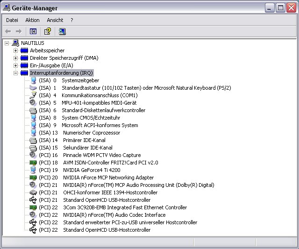Open the ? help menu
This screenshot has height=249, width=299.
point(71,20)
